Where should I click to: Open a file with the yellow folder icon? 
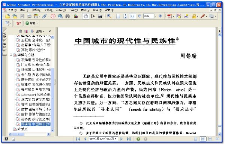tap(7, 16)
